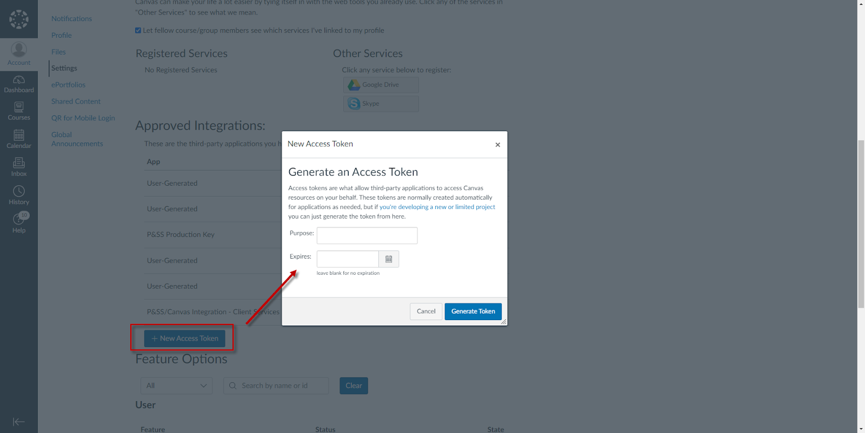Open the Inbox icon

(19, 167)
